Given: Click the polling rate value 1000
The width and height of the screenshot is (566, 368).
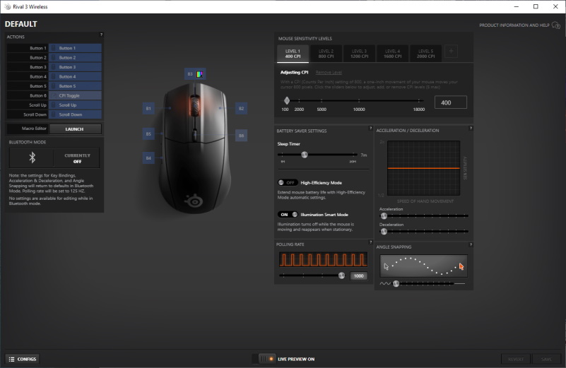Looking at the screenshot, I should coord(358,276).
